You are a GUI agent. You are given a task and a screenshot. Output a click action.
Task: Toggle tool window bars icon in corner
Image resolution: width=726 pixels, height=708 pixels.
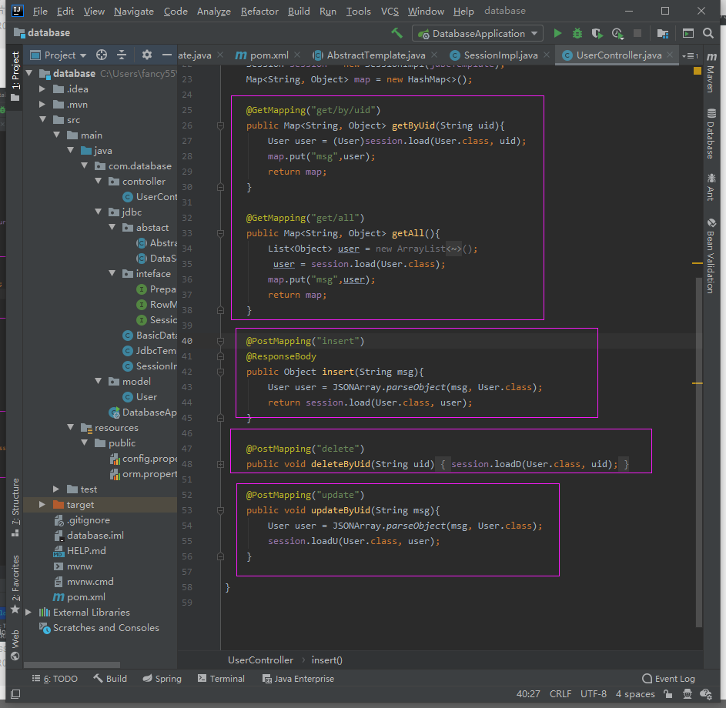[15, 693]
